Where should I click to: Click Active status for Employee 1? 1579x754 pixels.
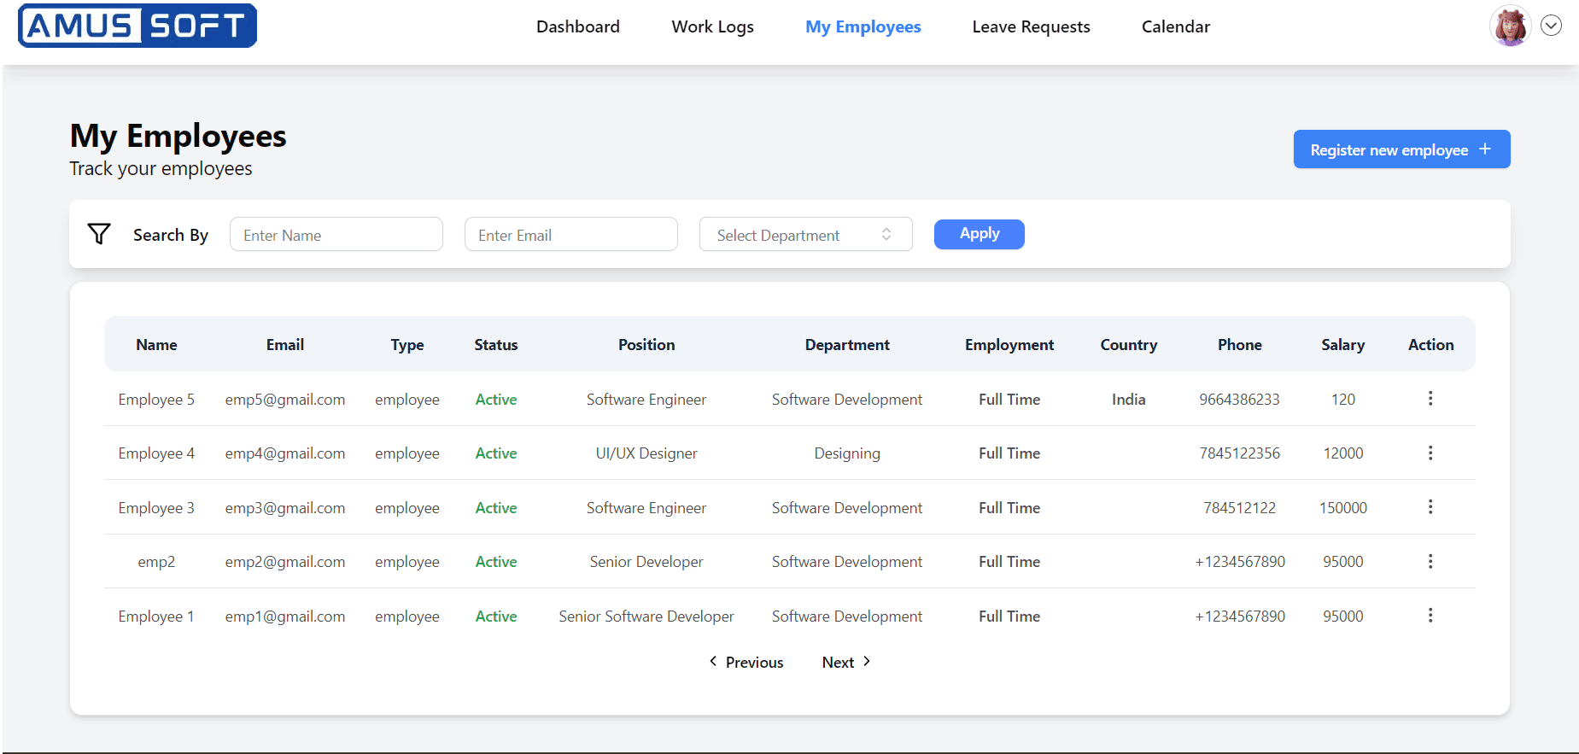[496, 617]
